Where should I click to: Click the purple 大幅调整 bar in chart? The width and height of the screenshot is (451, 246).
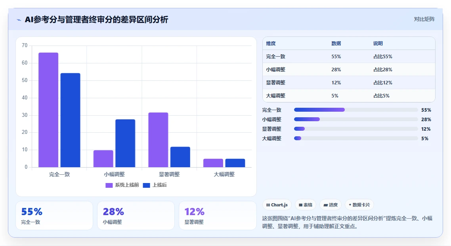(213, 163)
